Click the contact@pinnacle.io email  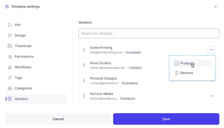point(104,83)
